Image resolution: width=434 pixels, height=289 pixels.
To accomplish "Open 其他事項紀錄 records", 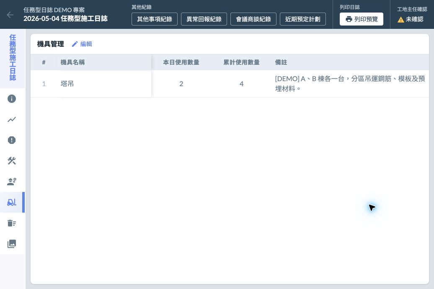I will (155, 19).
